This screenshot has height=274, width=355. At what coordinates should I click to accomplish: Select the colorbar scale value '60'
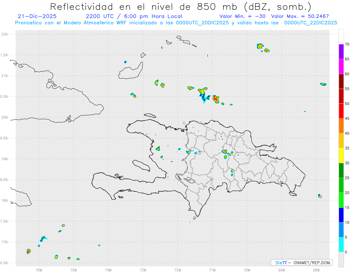[347, 74]
